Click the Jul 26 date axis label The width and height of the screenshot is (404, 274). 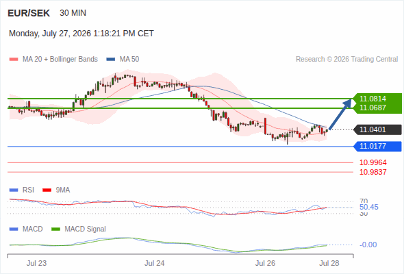(265, 263)
